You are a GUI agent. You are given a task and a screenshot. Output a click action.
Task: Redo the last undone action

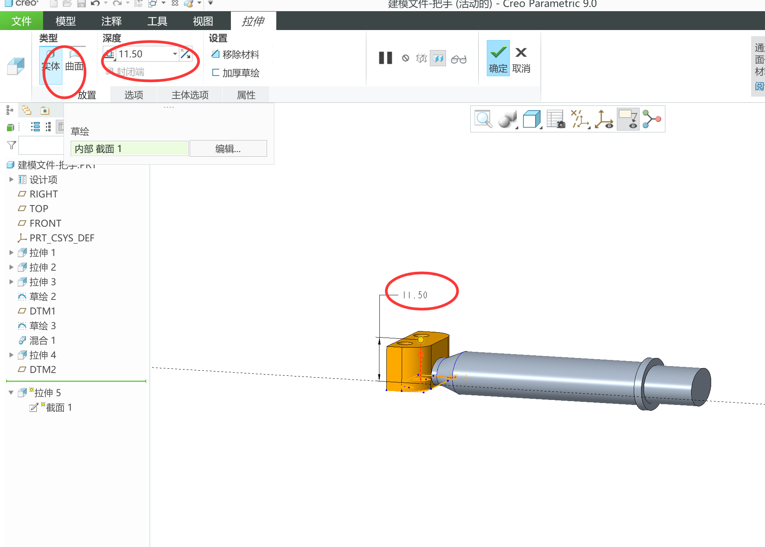117,3
